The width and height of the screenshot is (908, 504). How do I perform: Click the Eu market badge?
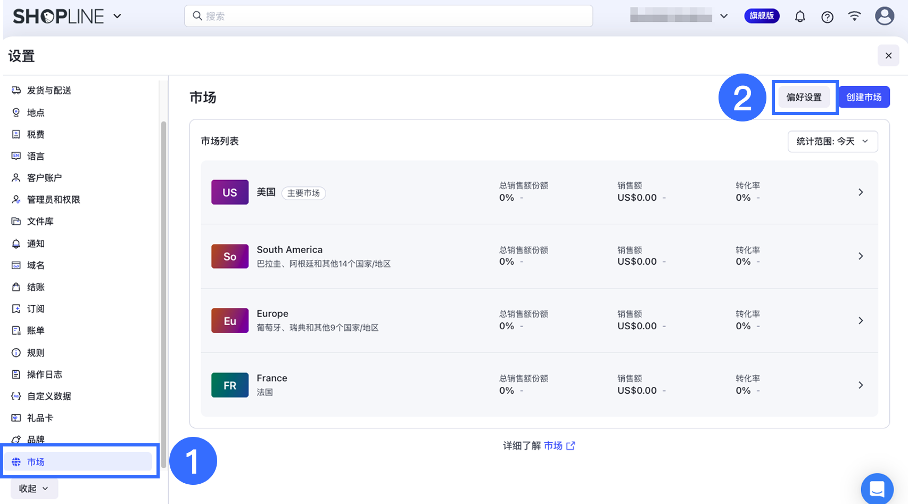point(229,321)
